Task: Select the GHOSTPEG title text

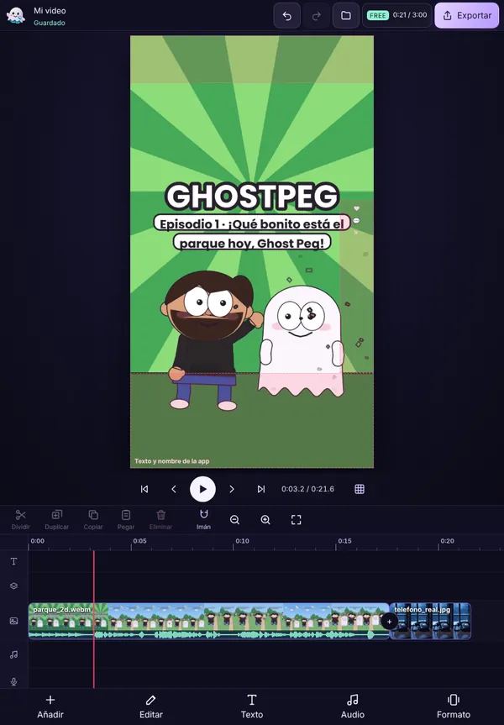Action: [x=252, y=197]
